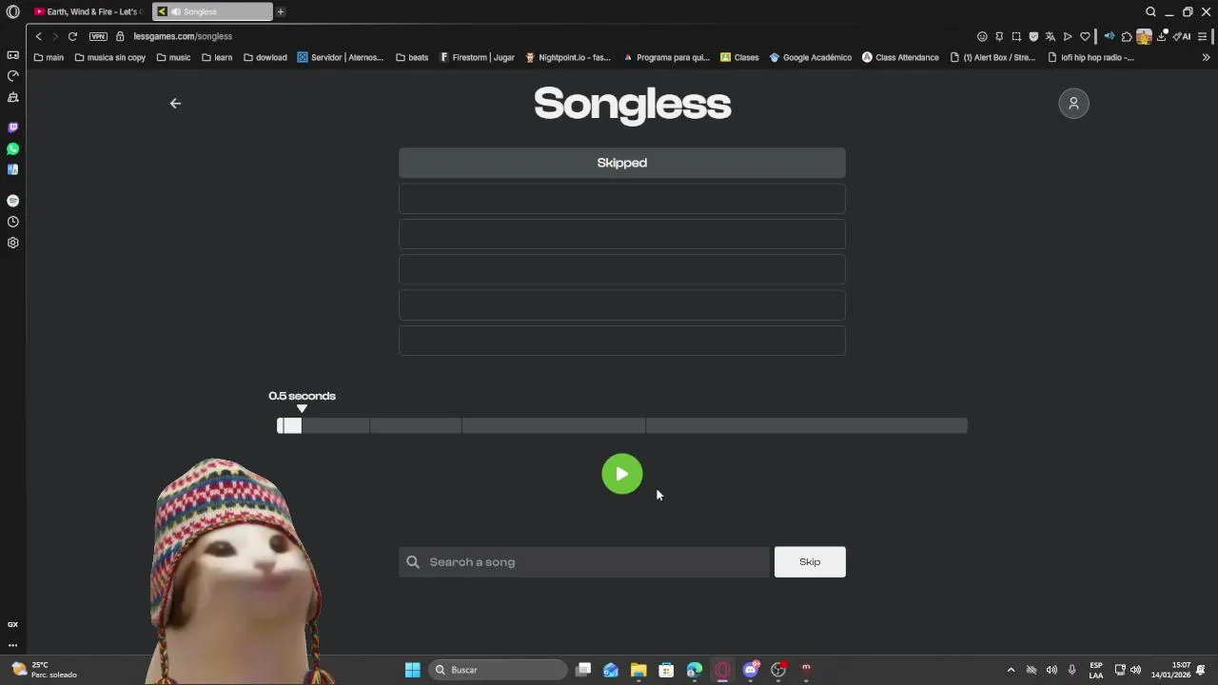Open Twitch in Opera sidebar
Viewport: 1218px width, 685px height.
pyautogui.click(x=12, y=127)
